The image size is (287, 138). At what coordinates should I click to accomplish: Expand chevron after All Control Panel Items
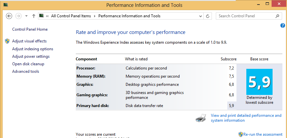[x=95, y=16]
